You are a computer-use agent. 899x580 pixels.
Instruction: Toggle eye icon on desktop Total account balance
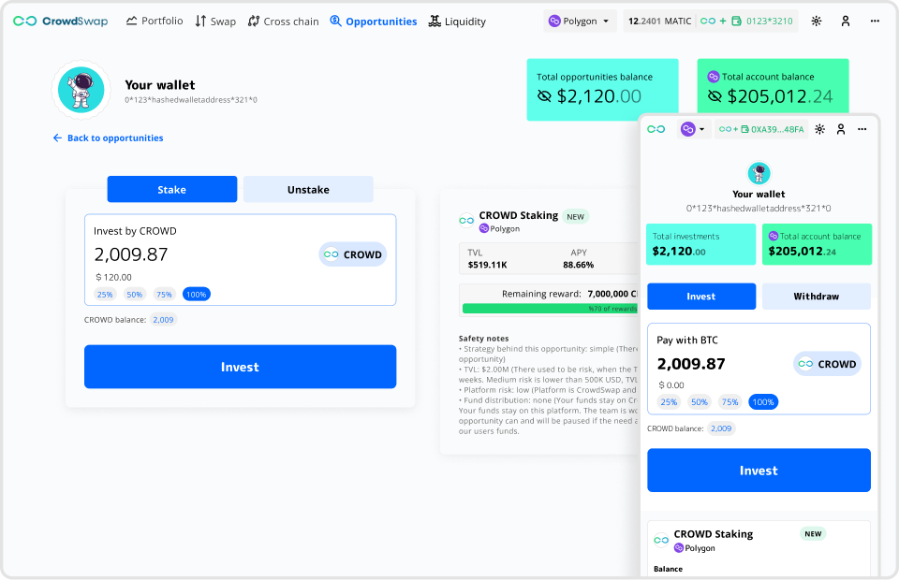714,96
